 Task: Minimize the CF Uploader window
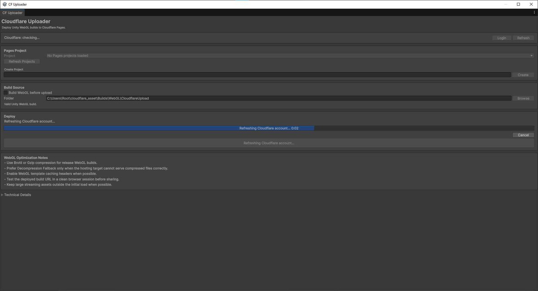pos(506,4)
